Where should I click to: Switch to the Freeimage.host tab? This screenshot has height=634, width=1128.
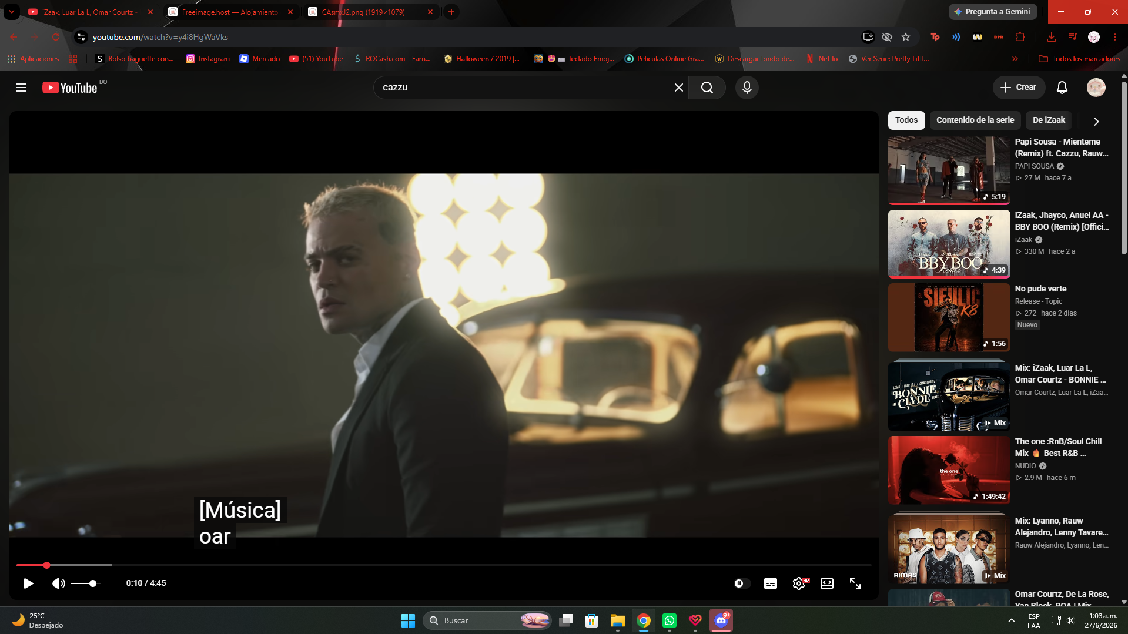230,12
